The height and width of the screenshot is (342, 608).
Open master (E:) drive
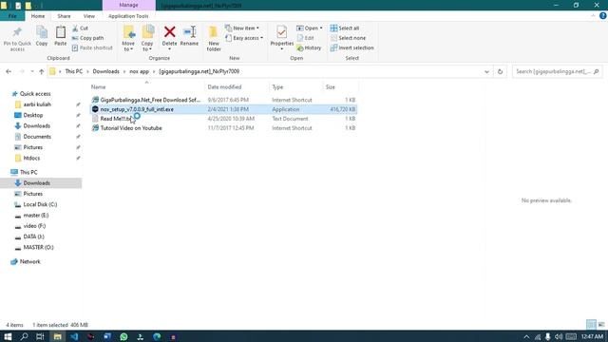click(x=36, y=216)
